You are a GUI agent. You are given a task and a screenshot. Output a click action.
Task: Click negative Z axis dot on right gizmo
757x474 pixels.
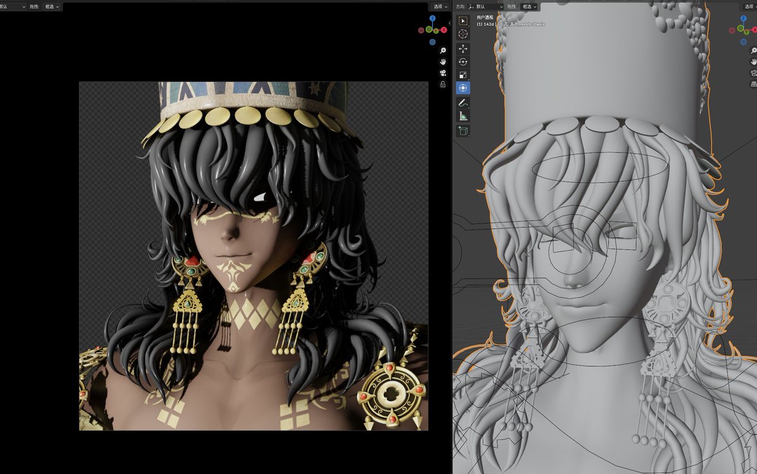click(x=744, y=41)
